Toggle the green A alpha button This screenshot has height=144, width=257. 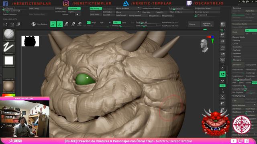[x=88, y=22]
